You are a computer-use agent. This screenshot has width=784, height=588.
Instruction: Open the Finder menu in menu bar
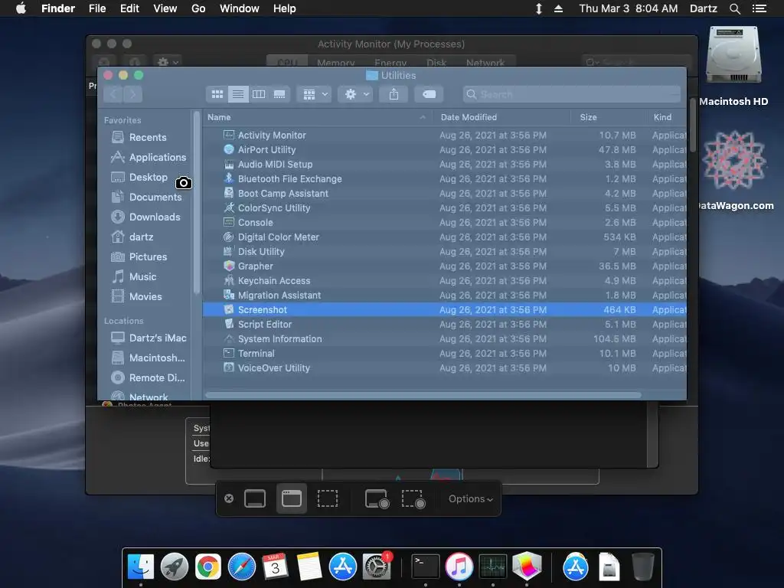pos(58,8)
